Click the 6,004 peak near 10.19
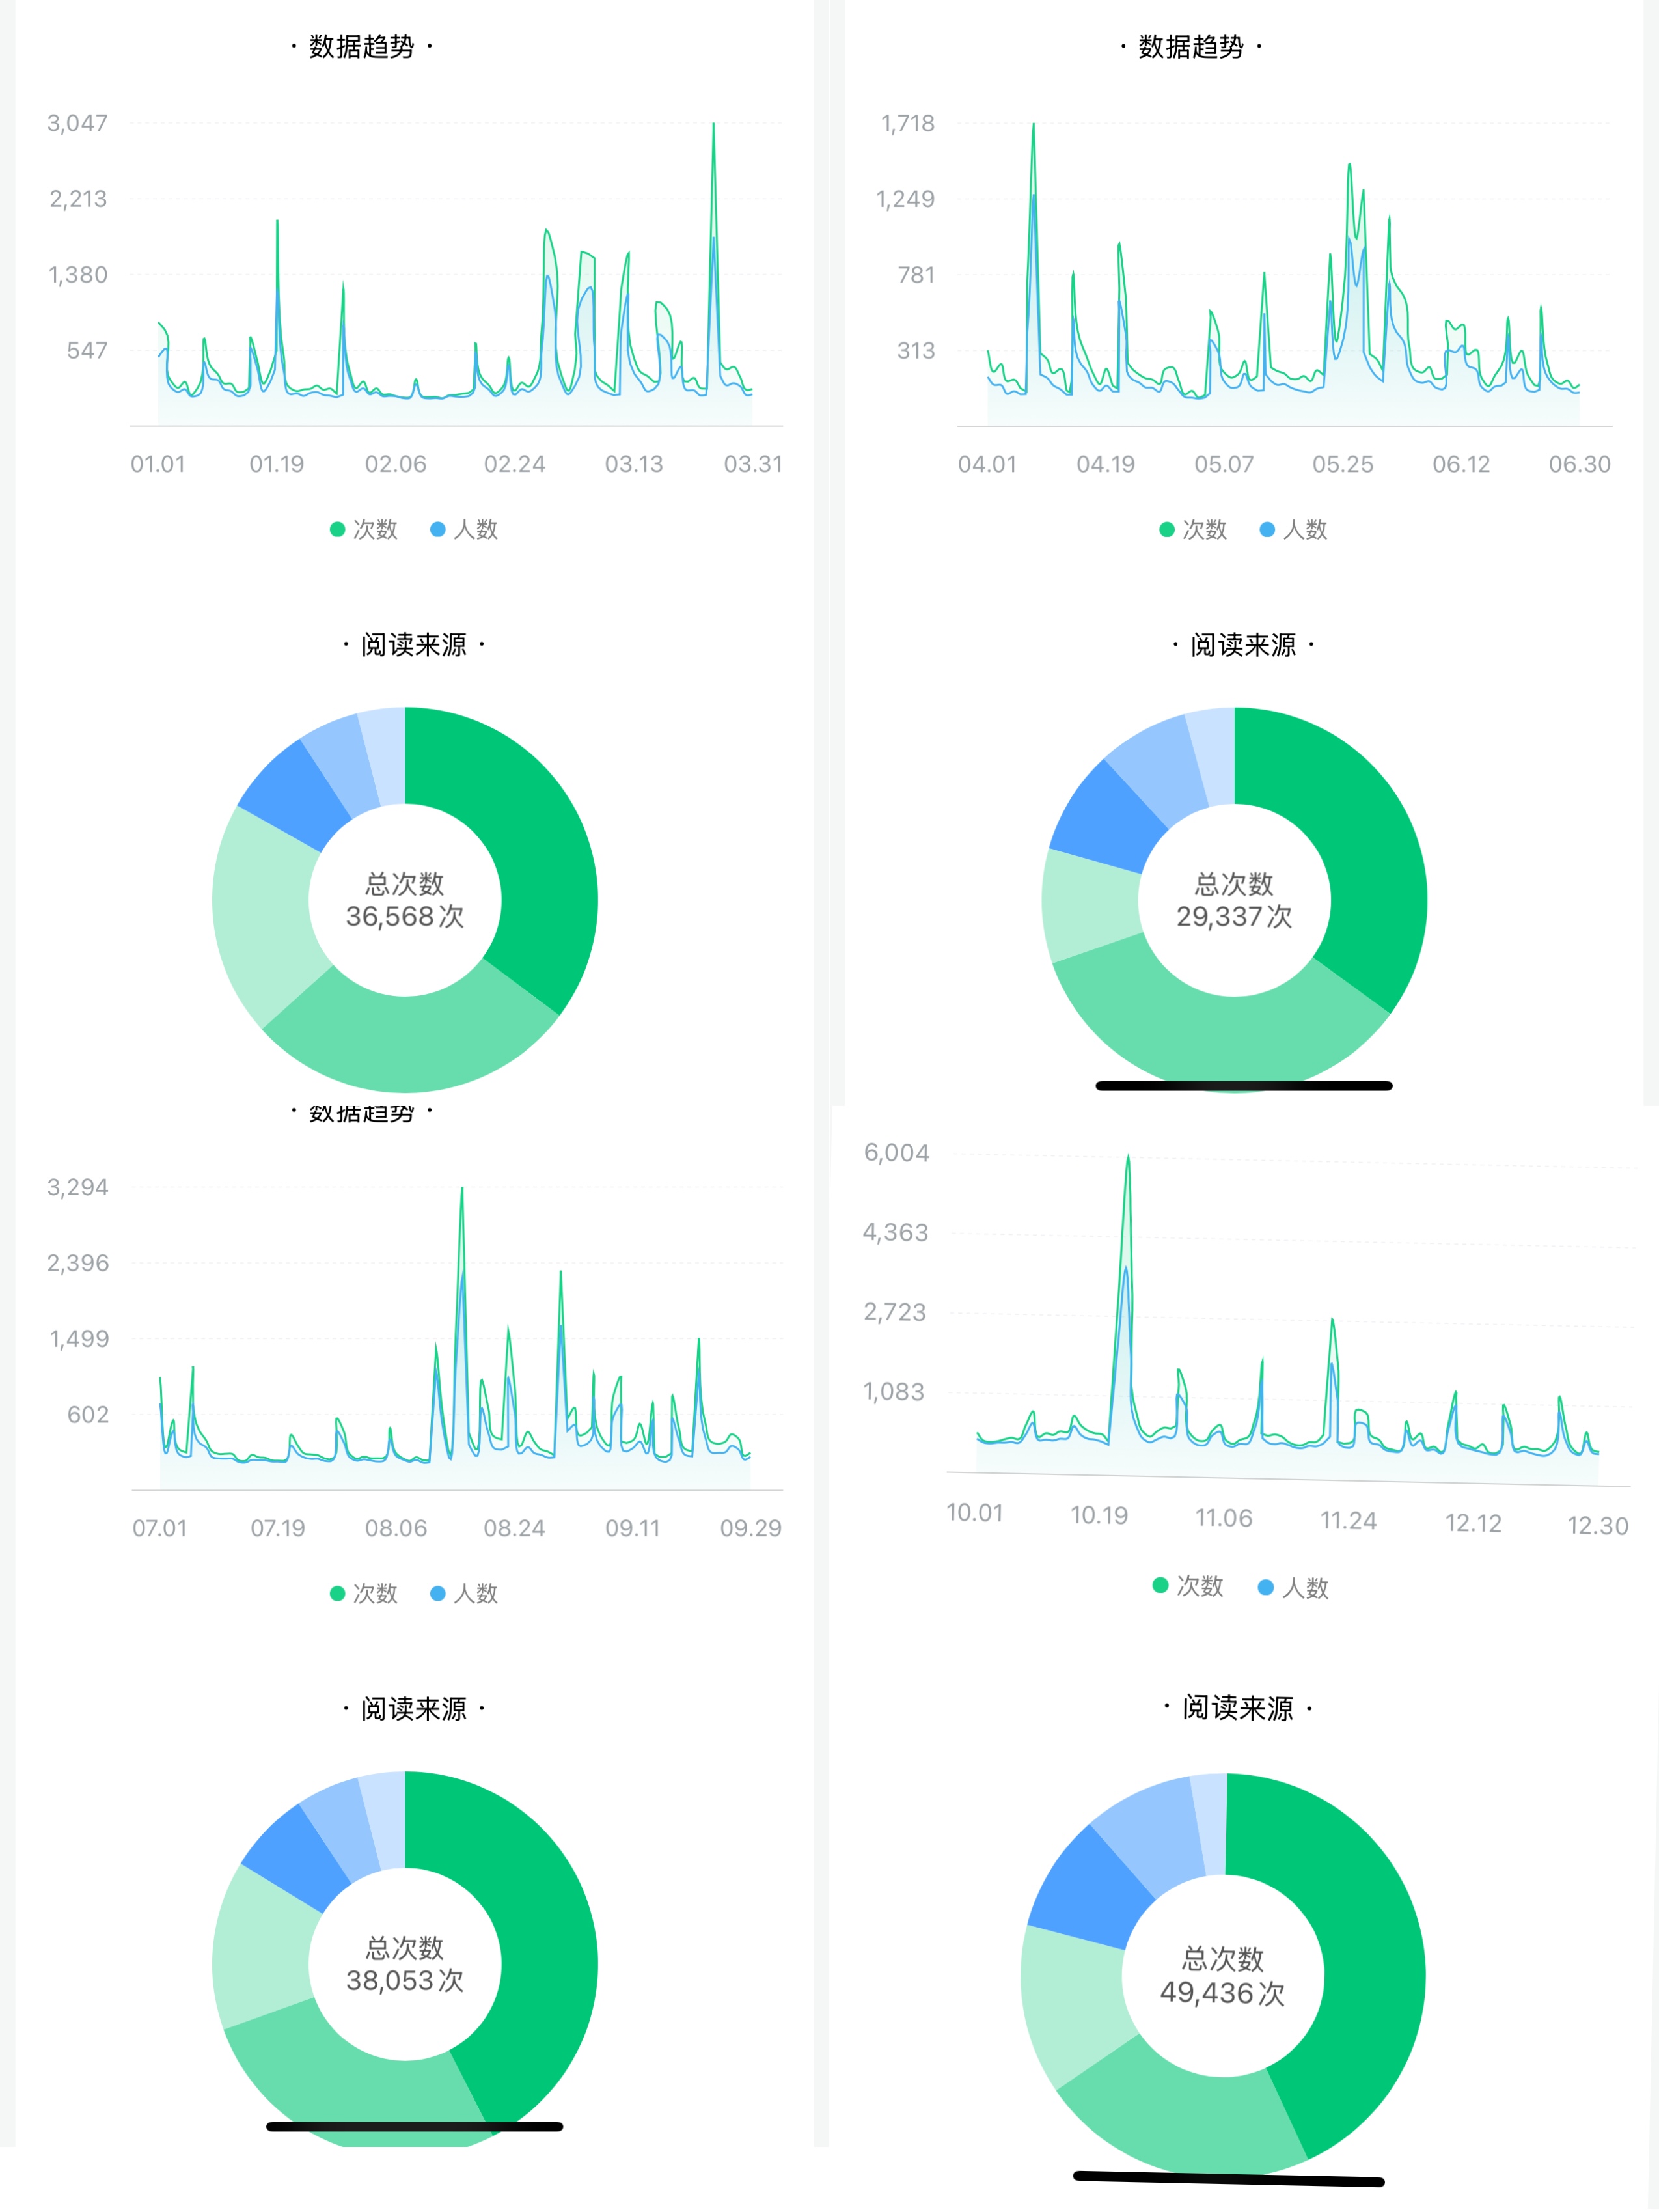Image resolution: width=1659 pixels, height=2212 pixels. point(1128,1158)
